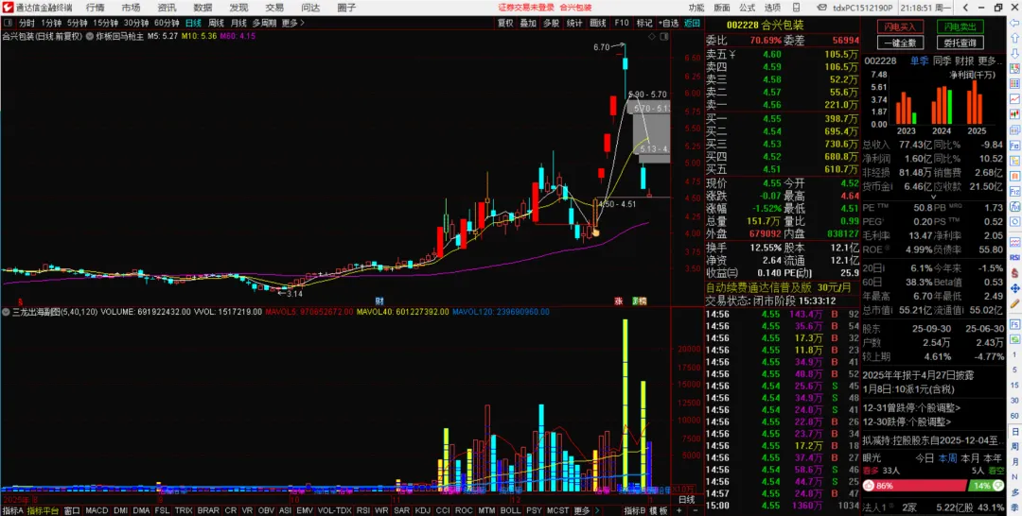Select the MACD indicator tab
The image size is (1022, 516).
pos(97,510)
